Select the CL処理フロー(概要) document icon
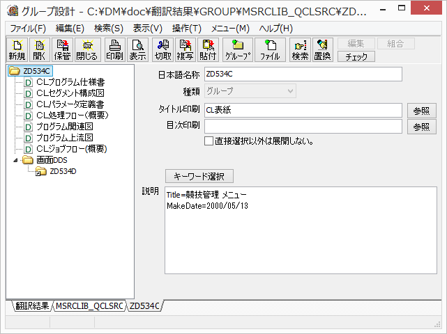Screen dimensions: 447x334 point(28,116)
